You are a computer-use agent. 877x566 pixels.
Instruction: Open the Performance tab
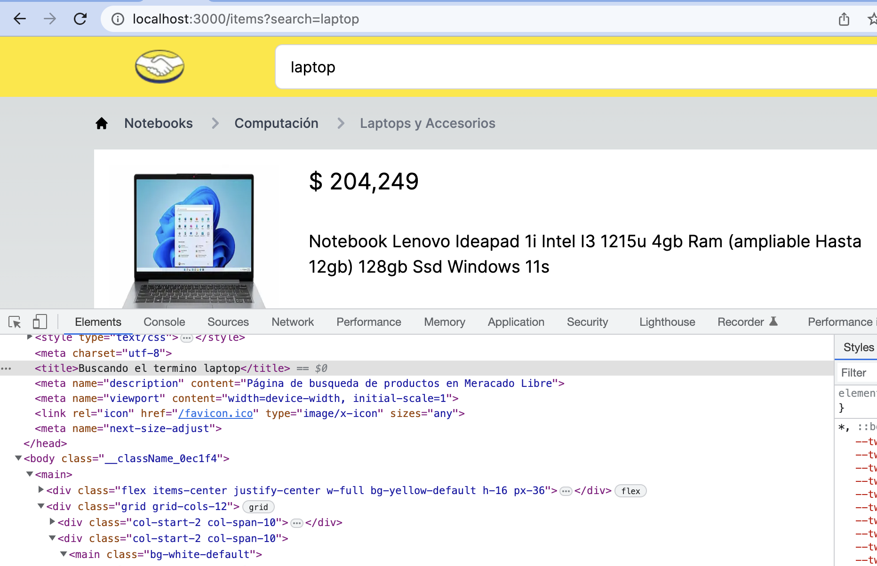tap(369, 322)
